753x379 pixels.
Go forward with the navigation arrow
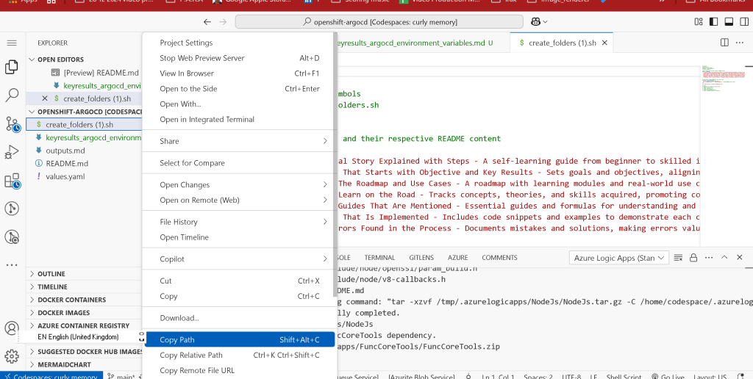click(x=222, y=21)
